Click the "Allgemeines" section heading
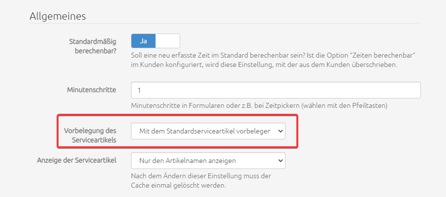Screen dimensions: 446x197 pos(58,16)
